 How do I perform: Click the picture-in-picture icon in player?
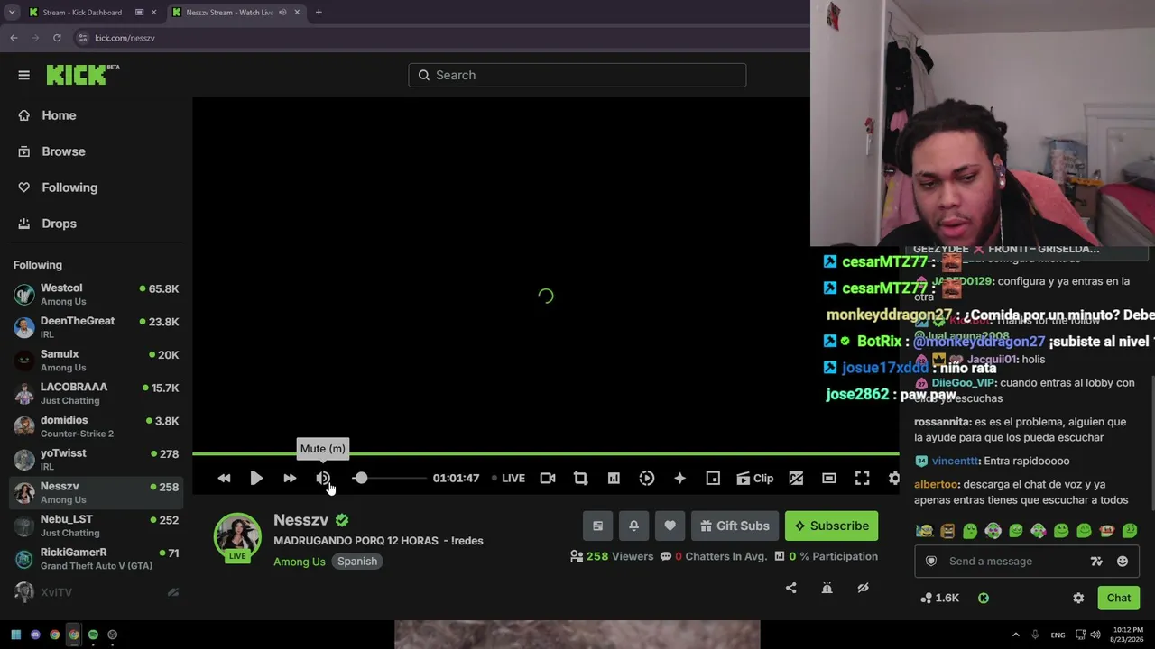pos(713,478)
